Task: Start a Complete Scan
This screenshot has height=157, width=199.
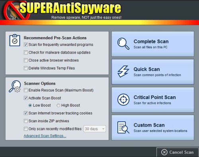Action: tap(153, 44)
